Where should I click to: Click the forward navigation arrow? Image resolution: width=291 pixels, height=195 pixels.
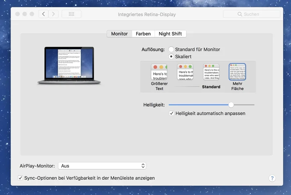click(x=53, y=14)
